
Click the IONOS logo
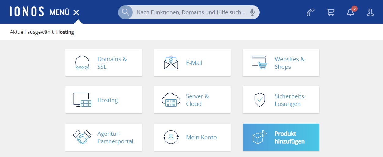(x=27, y=12)
